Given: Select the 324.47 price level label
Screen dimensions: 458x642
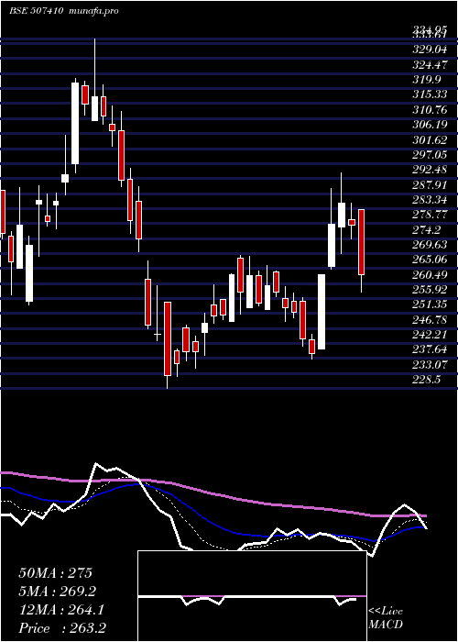Looking at the screenshot, I should (430, 65).
